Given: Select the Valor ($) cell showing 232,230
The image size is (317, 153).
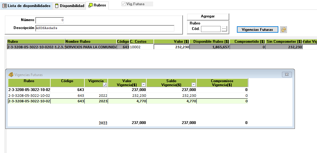Looking at the screenshot, I should click(x=171, y=47).
